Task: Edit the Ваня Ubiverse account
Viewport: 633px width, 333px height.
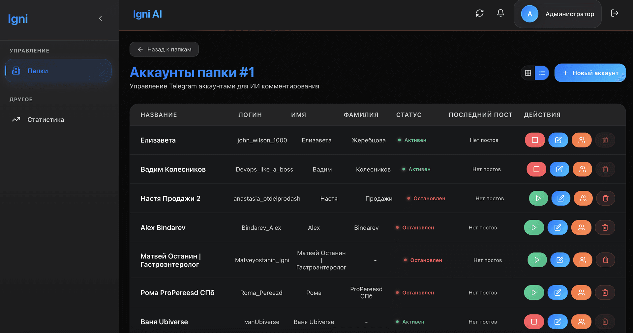Action: pos(557,321)
